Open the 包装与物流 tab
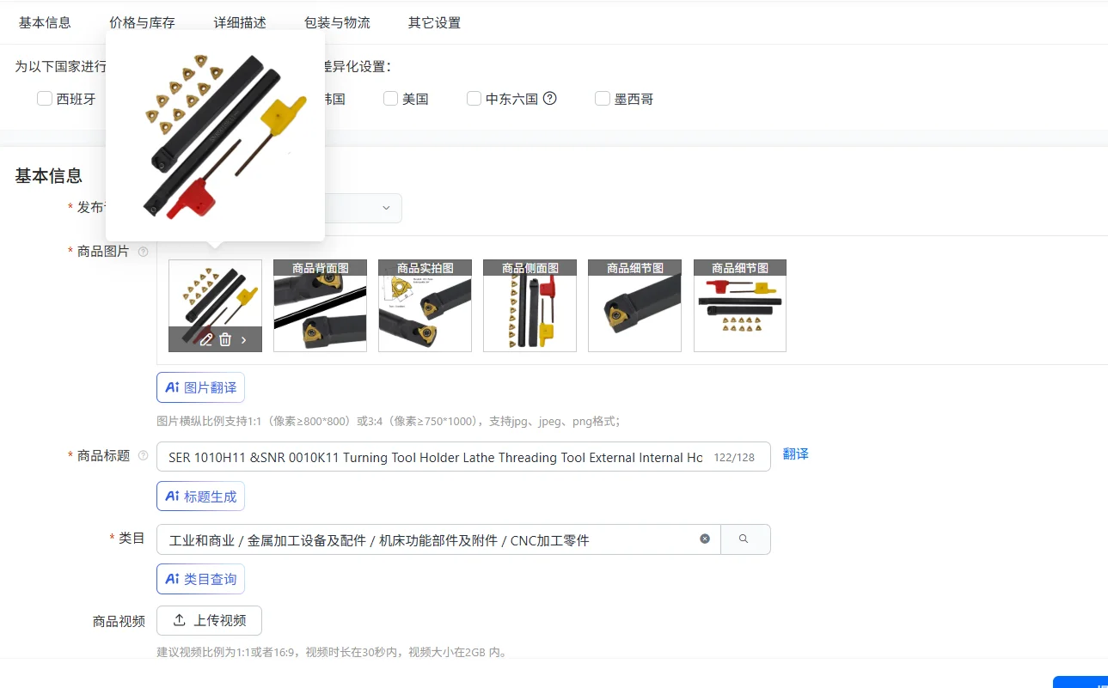 click(337, 23)
